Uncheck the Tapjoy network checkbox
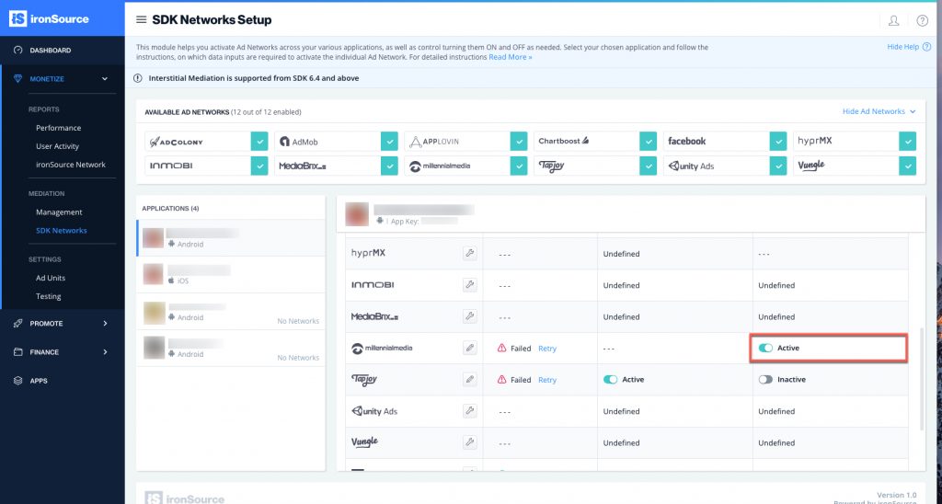Viewport: 942px width, 504px height. [x=649, y=166]
